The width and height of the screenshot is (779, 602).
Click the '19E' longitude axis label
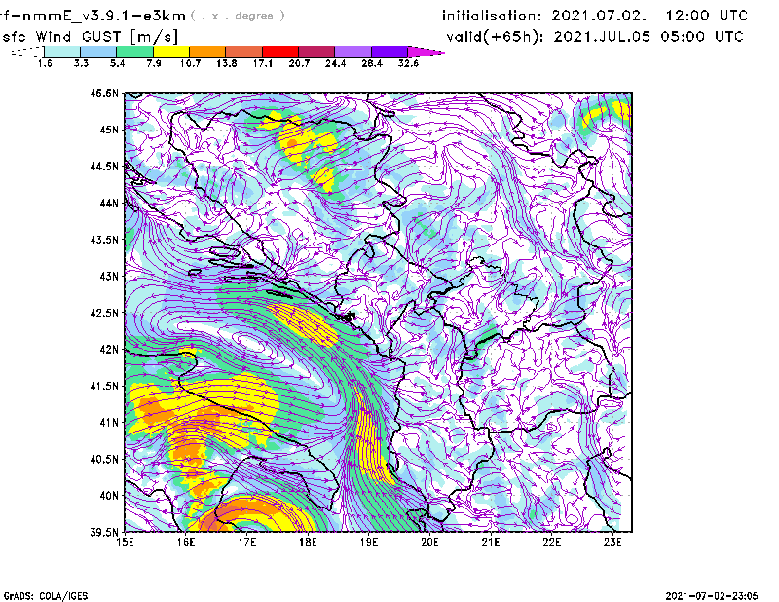pyautogui.click(x=369, y=542)
